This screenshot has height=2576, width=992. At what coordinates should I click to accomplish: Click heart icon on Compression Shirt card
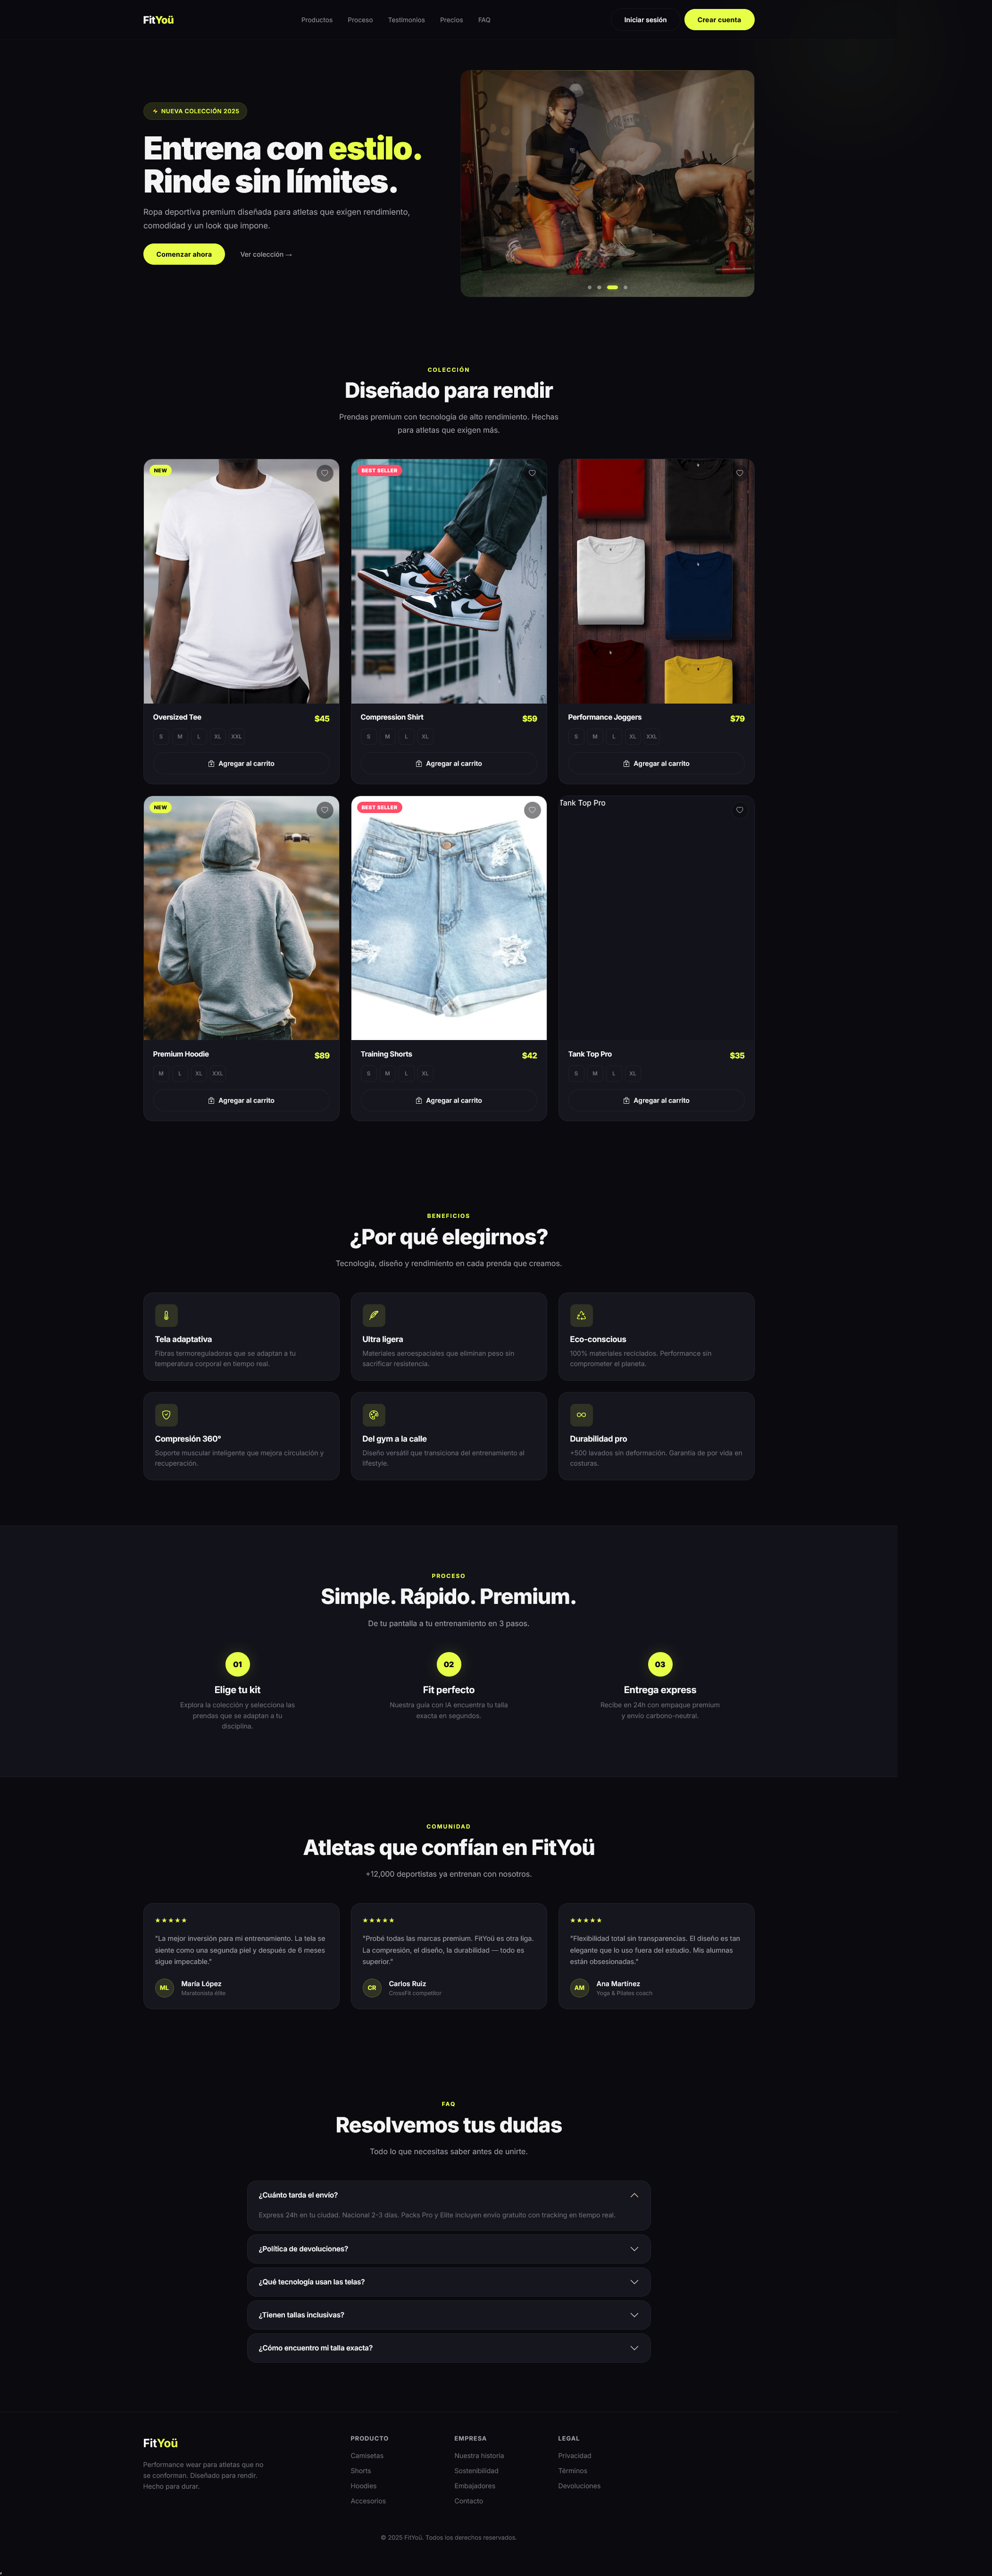[x=532, y=473]
